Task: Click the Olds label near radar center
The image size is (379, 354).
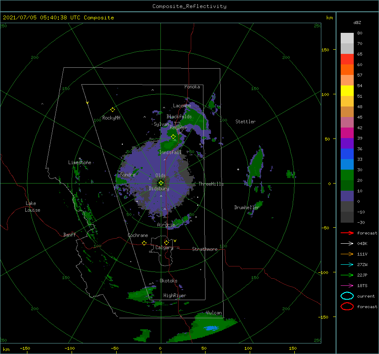Action: tap(160, 176)
